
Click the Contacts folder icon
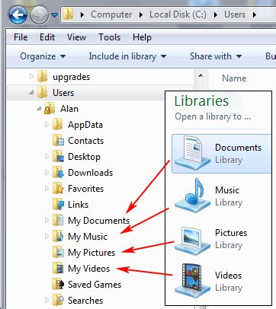pos(58,140)
